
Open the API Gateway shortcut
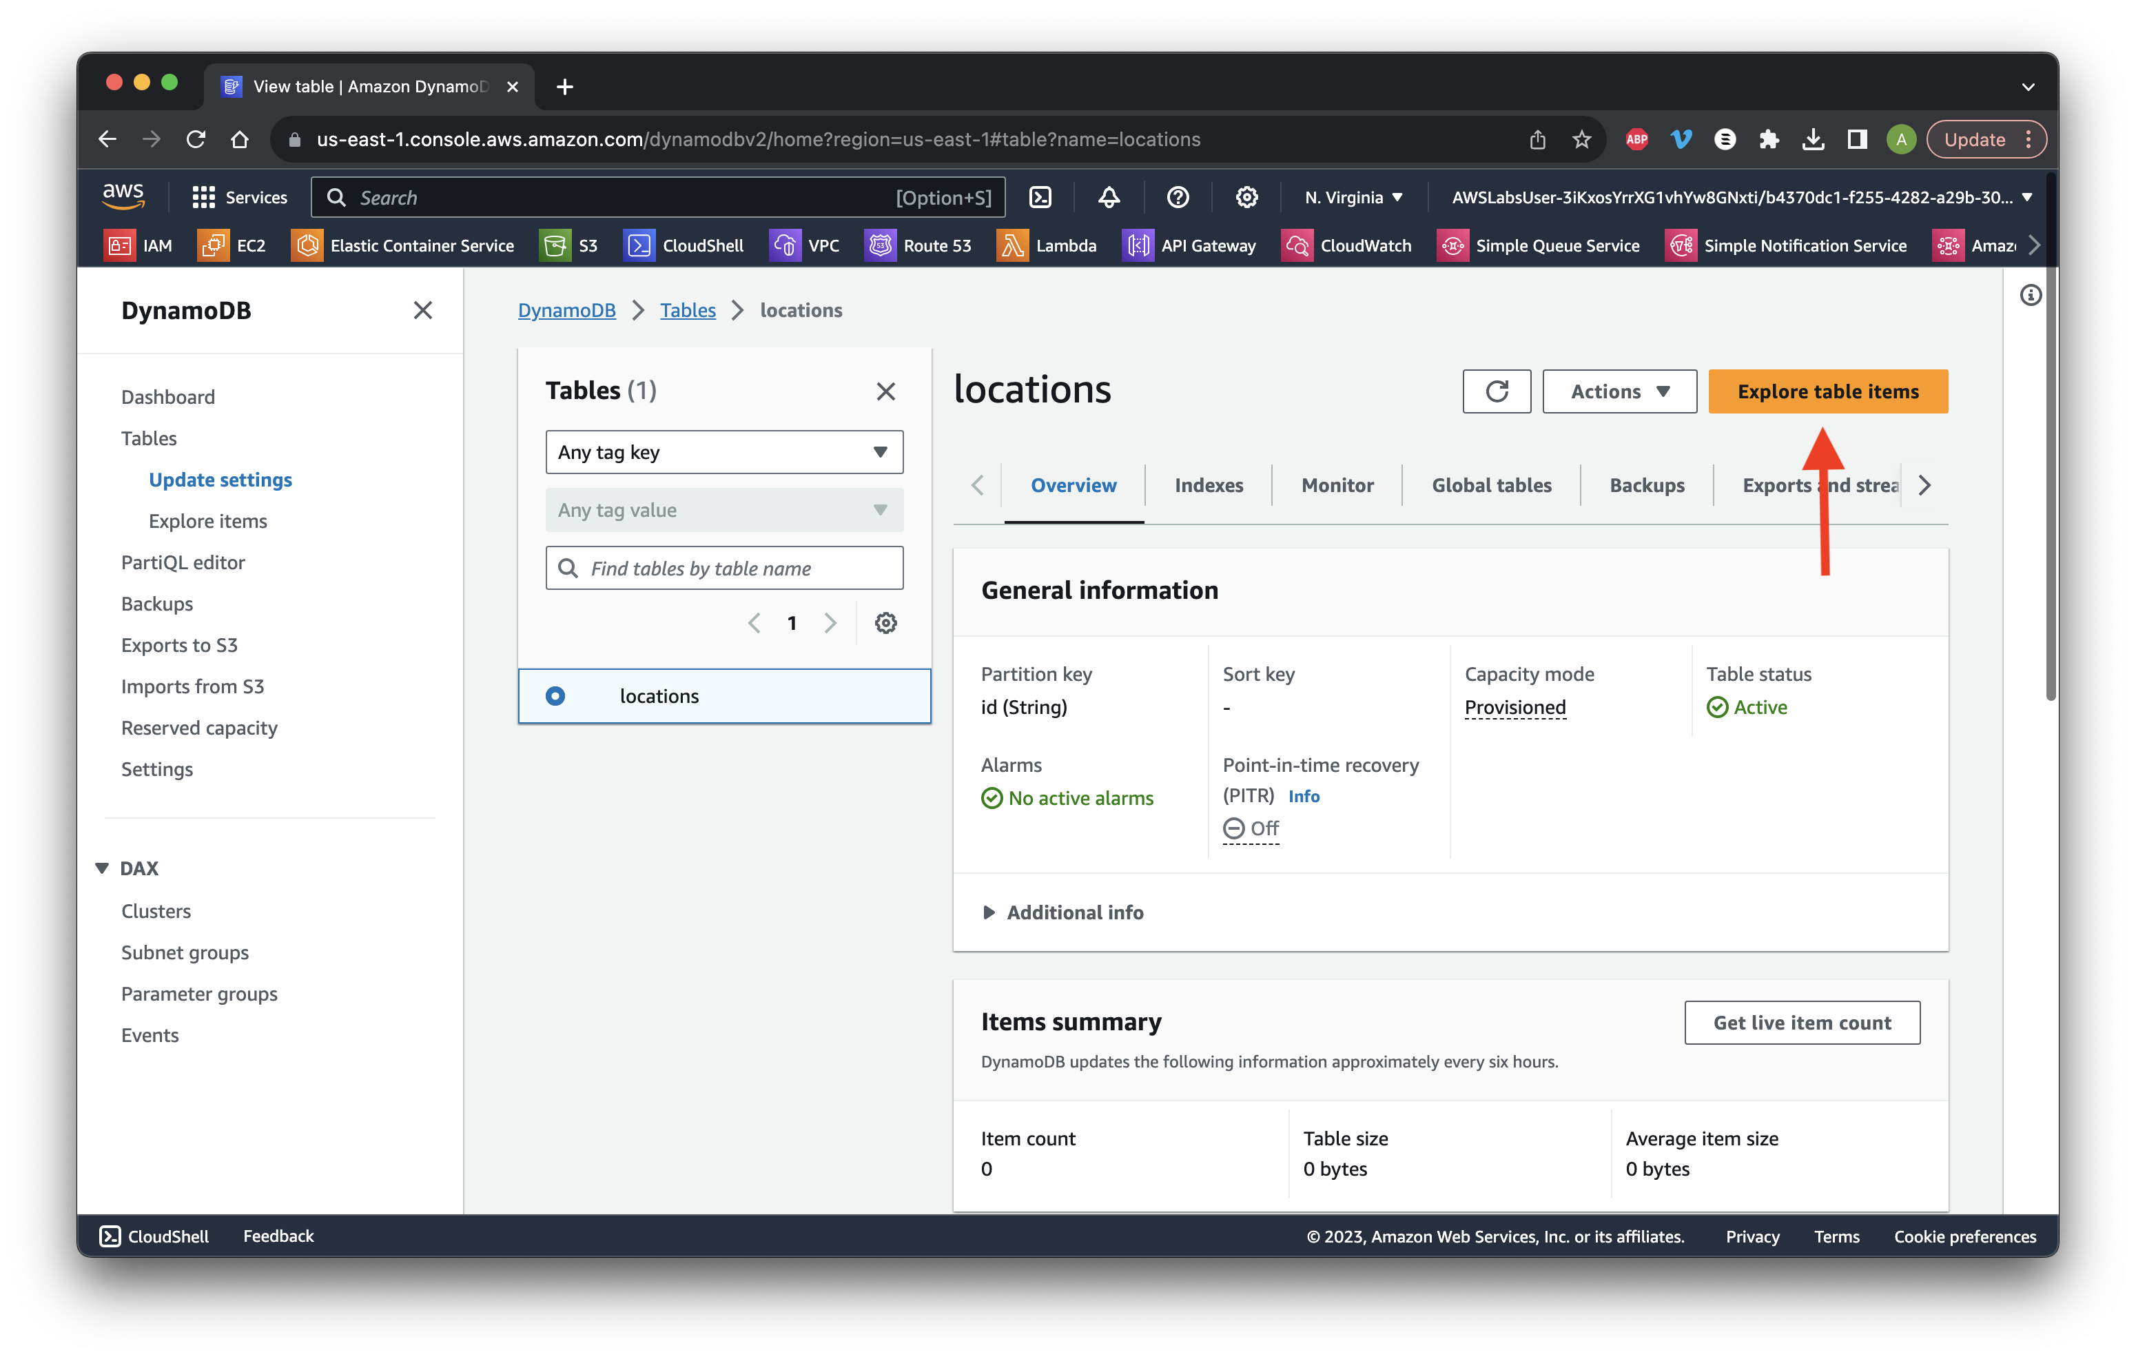1189,246
